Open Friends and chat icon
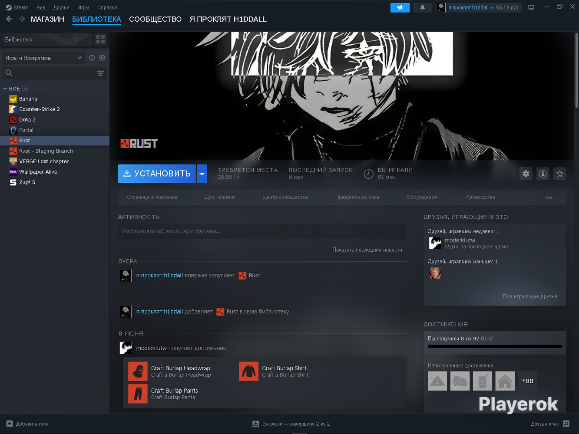Screen dimensions: 579x434 click(566, 424)
